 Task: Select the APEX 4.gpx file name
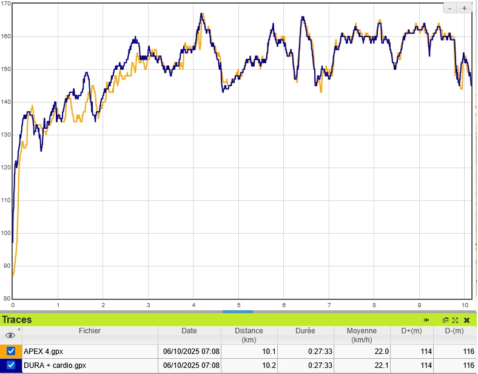[43, 351]
